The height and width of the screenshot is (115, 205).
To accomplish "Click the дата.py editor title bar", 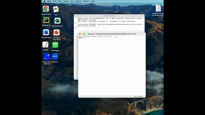I will coord(112,34).
